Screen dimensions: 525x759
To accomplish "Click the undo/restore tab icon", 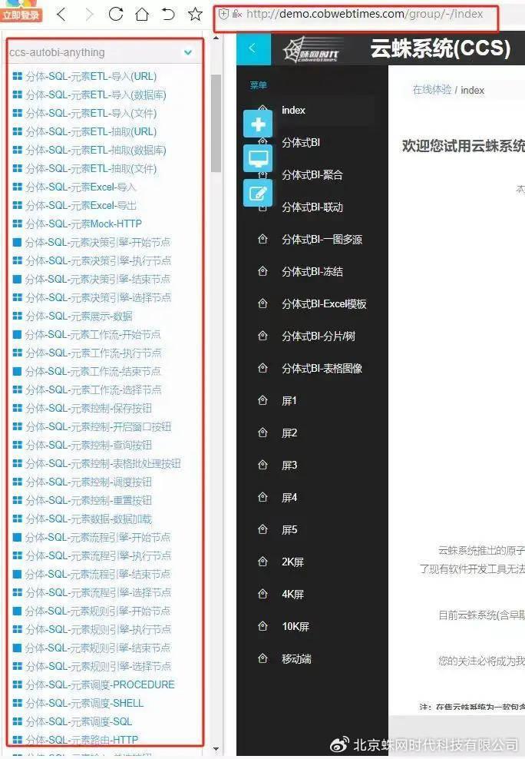I will (168, 14).
